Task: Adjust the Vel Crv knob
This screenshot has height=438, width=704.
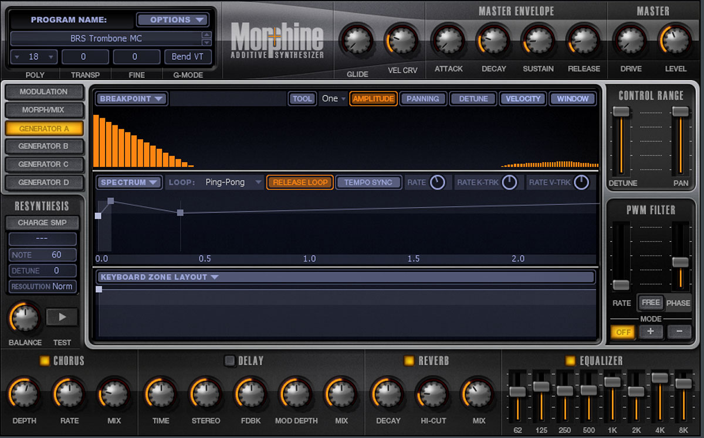Action: [401, 42]
